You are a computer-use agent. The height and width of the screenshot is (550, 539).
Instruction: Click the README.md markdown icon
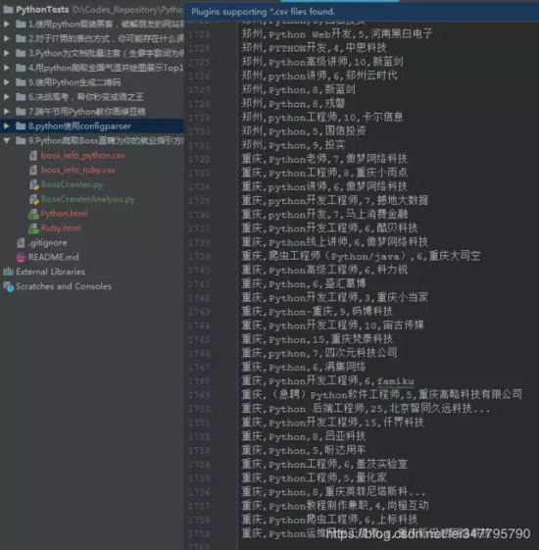pos(21,258)
